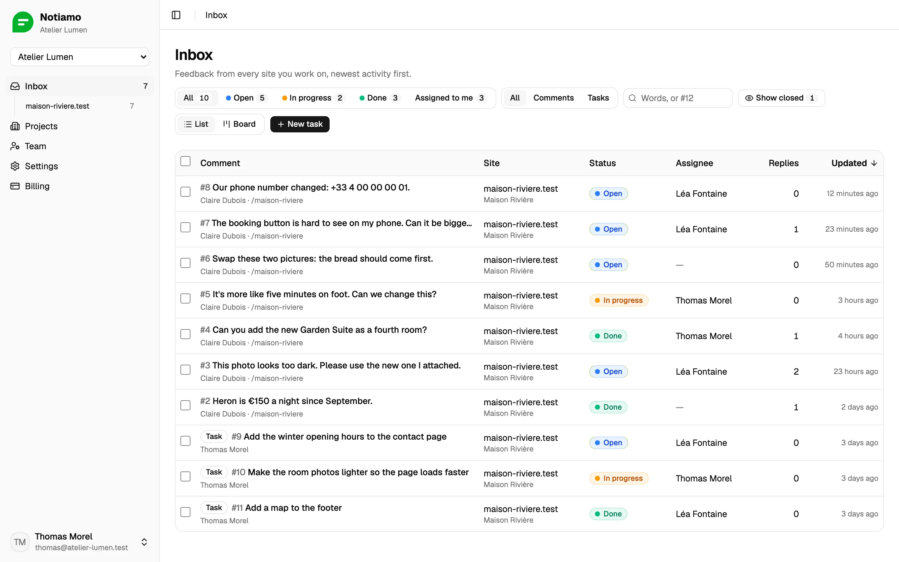
Task: Click the Projects building icon
Action: 15,126
